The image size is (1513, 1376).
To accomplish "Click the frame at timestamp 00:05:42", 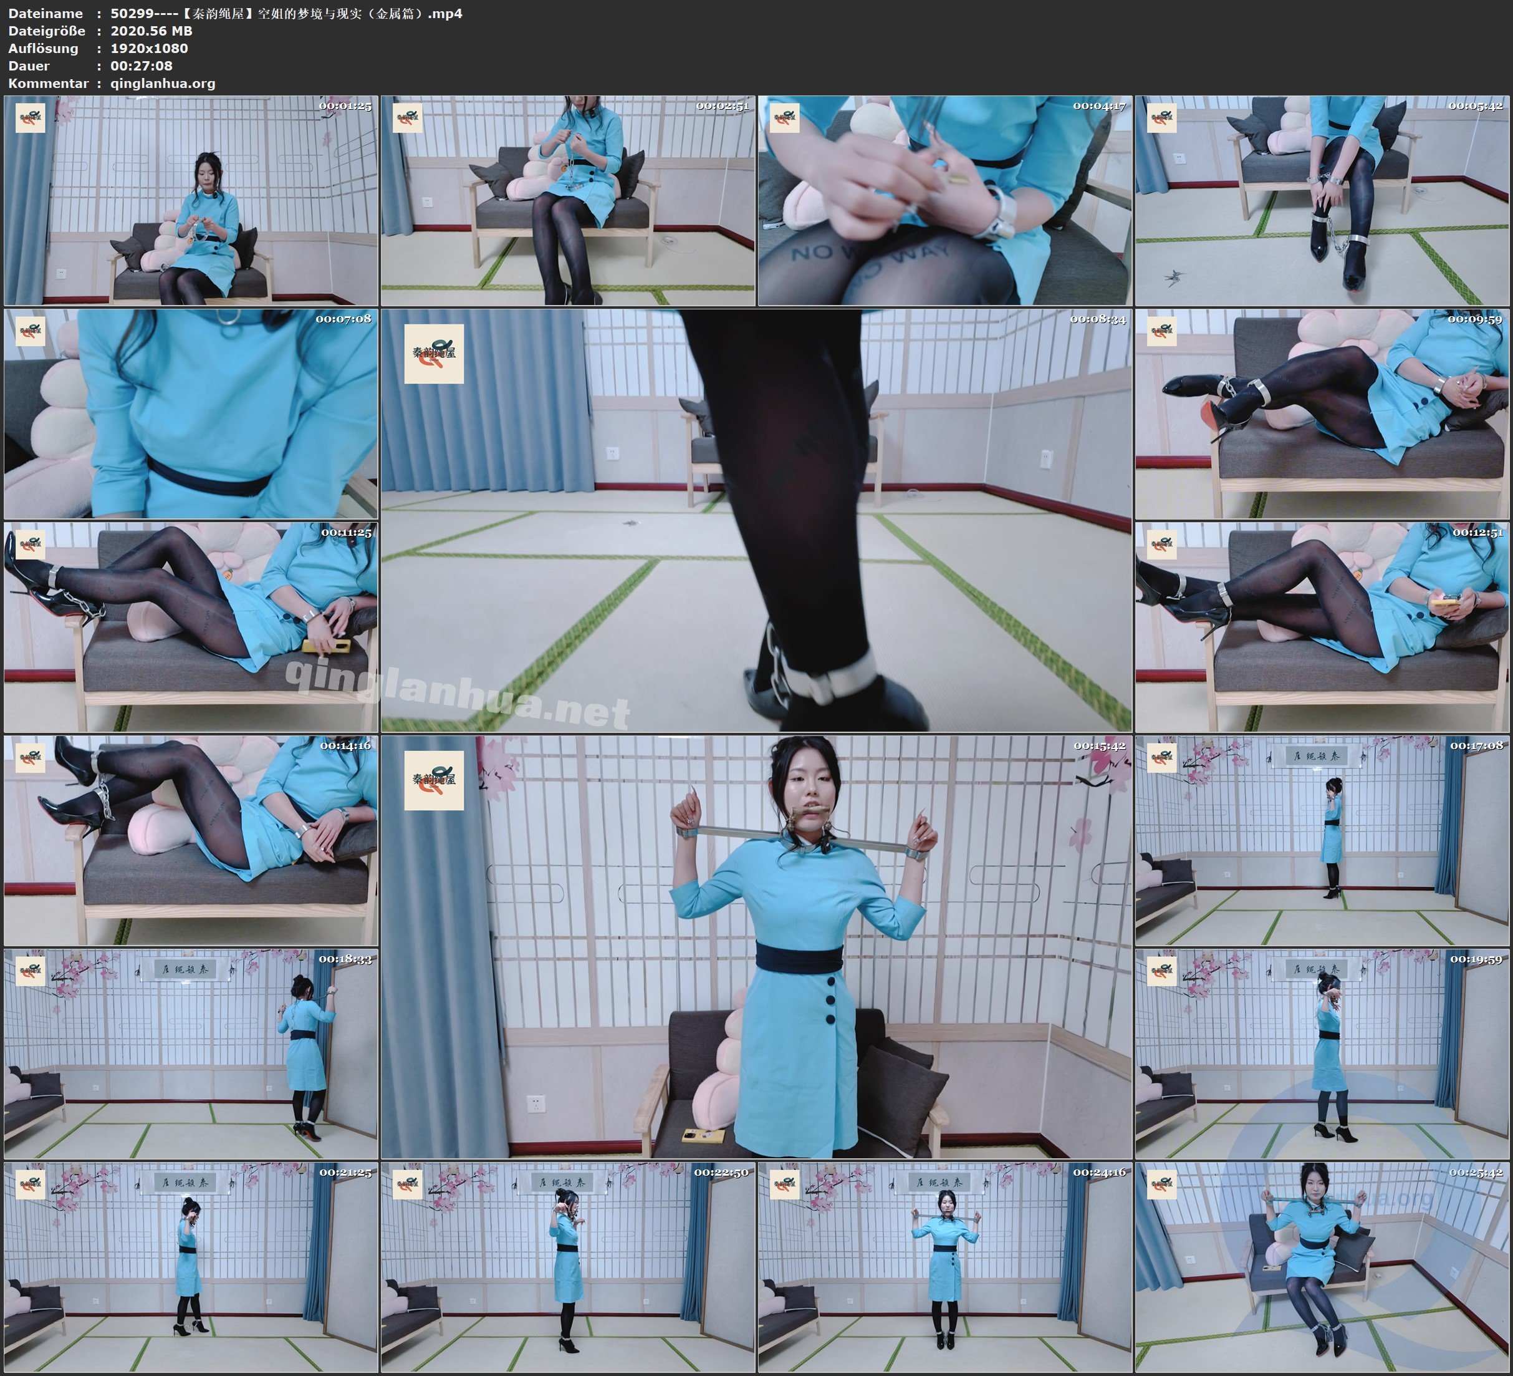I will click(1322, 200).
